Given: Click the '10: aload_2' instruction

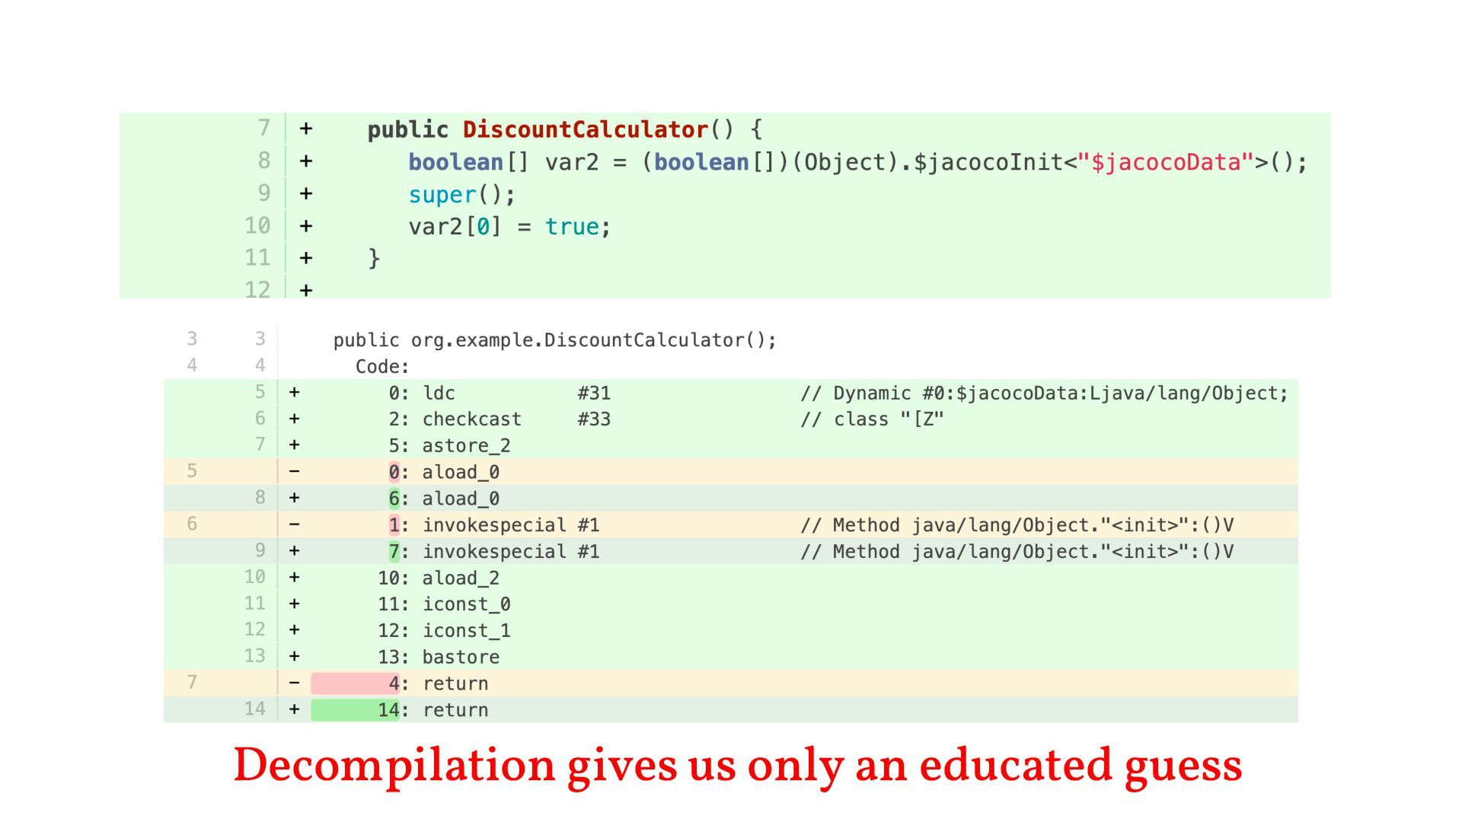Looking at the screenshot, I should tap(439, 578).
